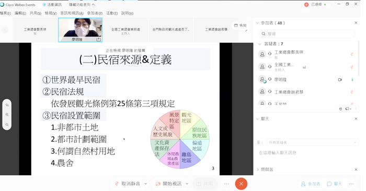The width and height of the screenshot is (366, 191).
Task: Select 廖明隆 video thumbnail
Action: 81,30
